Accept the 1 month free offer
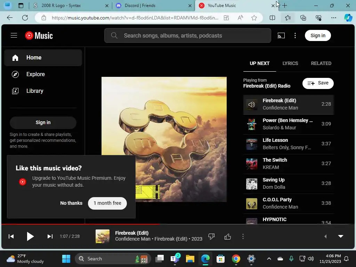 point(107,203)
